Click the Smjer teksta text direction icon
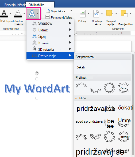The height and width of the screenshot is (157, 135). tap(48, 11)
